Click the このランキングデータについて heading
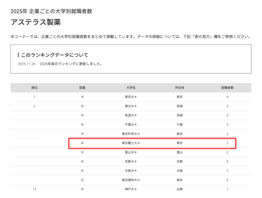 (54, 55)
